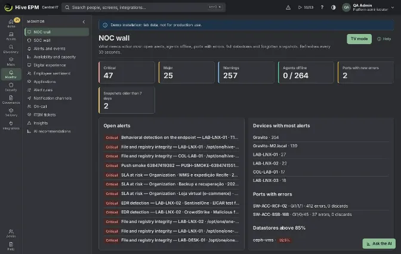Open Insights menu item
This screenshot has width=401, height=254.
click(57, 123)
